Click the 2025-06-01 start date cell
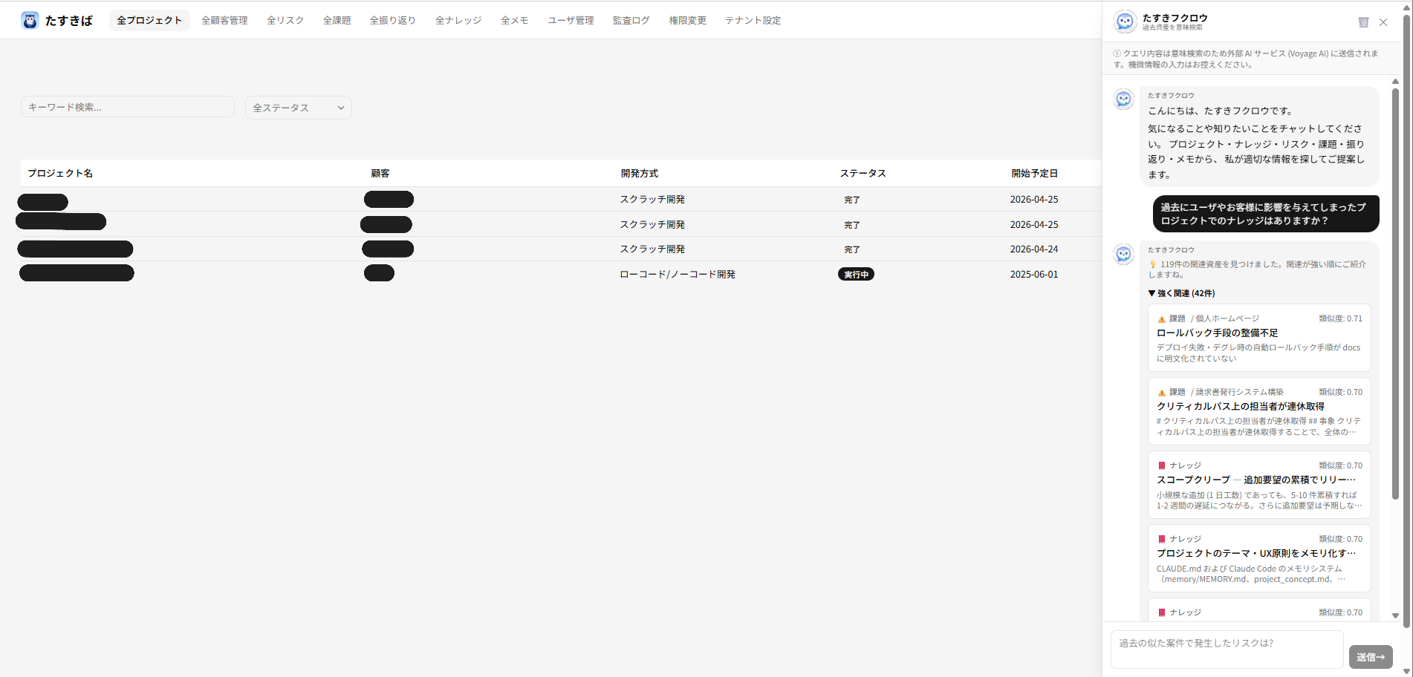The width and height of the screenshot is (1413, 677). coord(1034,275)
